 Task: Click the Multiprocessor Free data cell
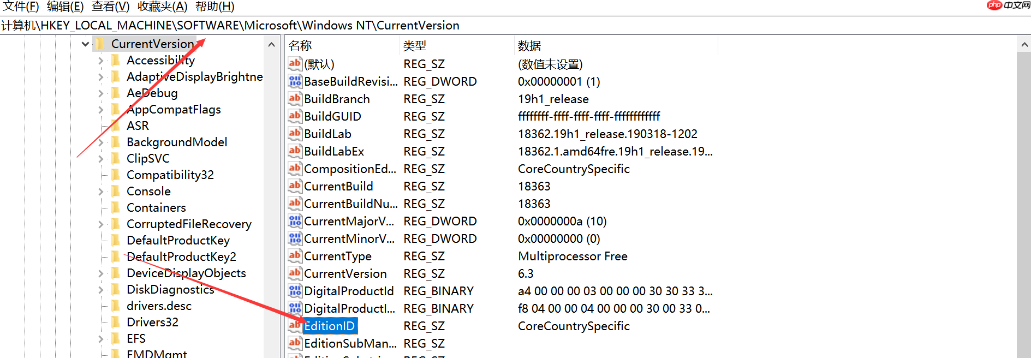point(573,256)
